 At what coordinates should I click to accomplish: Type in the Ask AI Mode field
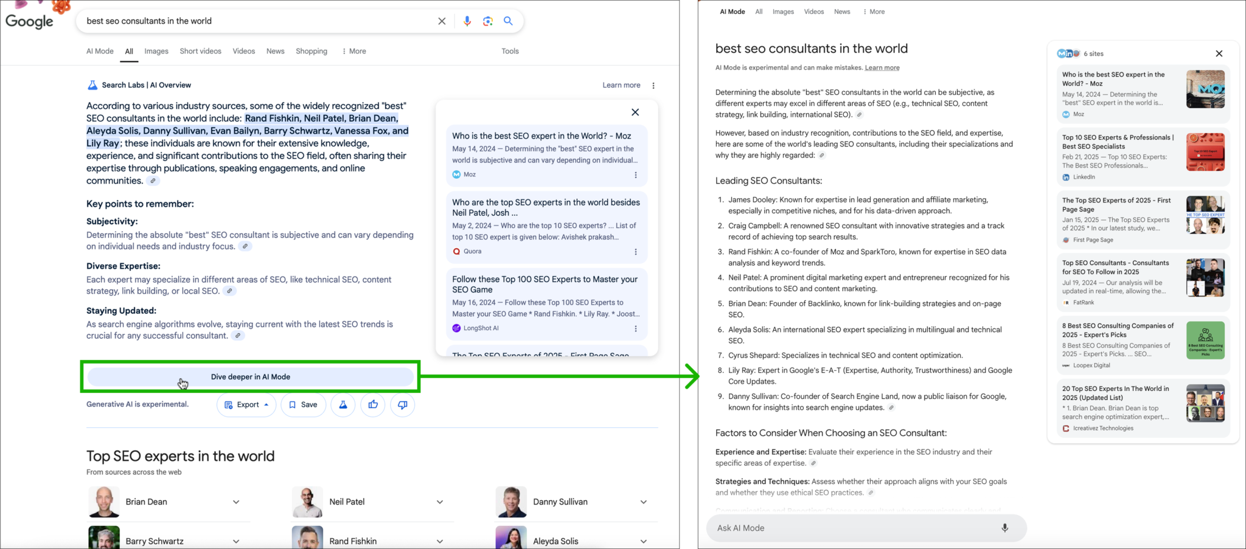click(x=852, y=528)
